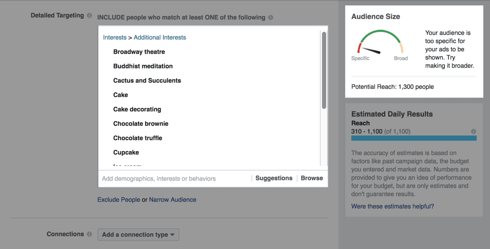The image size is (490, 249).
Task: Select Chocolate truffle interest
Action: click(x=138, y=138)
